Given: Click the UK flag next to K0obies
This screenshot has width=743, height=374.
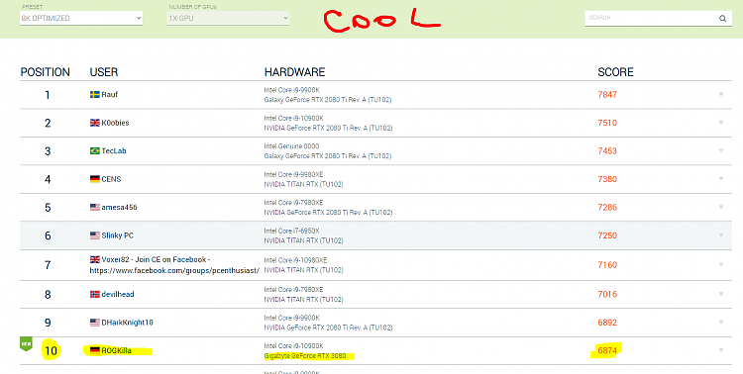Looking at the screenshot, I should [x=95, y=123].
